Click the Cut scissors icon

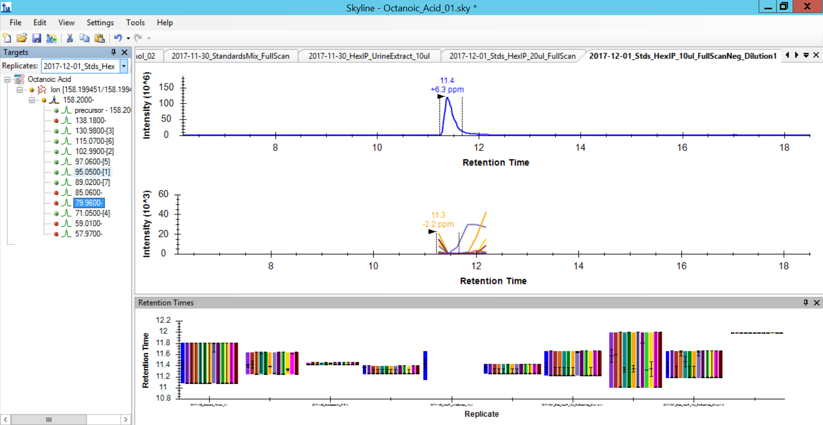pos(70,38)
